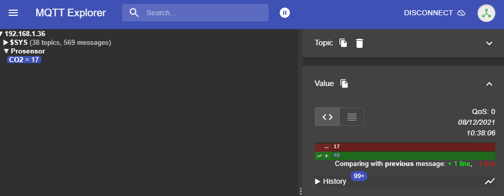Screen dimensions: 504x196
Task: Switch to raw lines view toggle
Action: click(351, 117)
